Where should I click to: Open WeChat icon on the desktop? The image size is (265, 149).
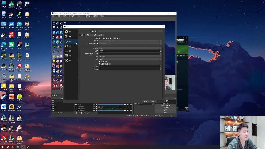click(x=11, y=44)
